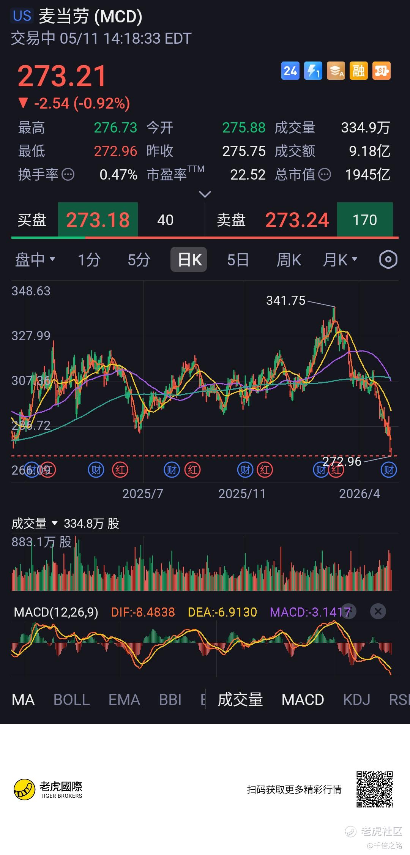
Task: Switch to the 周K weekly chart tab
Action: 289,260
